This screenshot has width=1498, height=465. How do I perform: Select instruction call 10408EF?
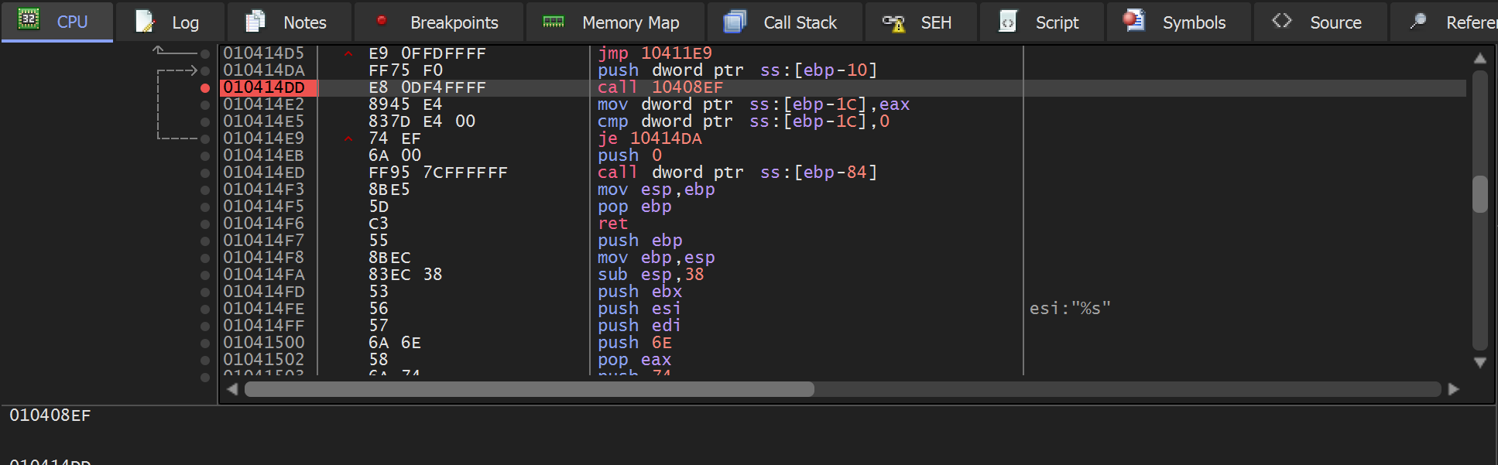point(660,88)
